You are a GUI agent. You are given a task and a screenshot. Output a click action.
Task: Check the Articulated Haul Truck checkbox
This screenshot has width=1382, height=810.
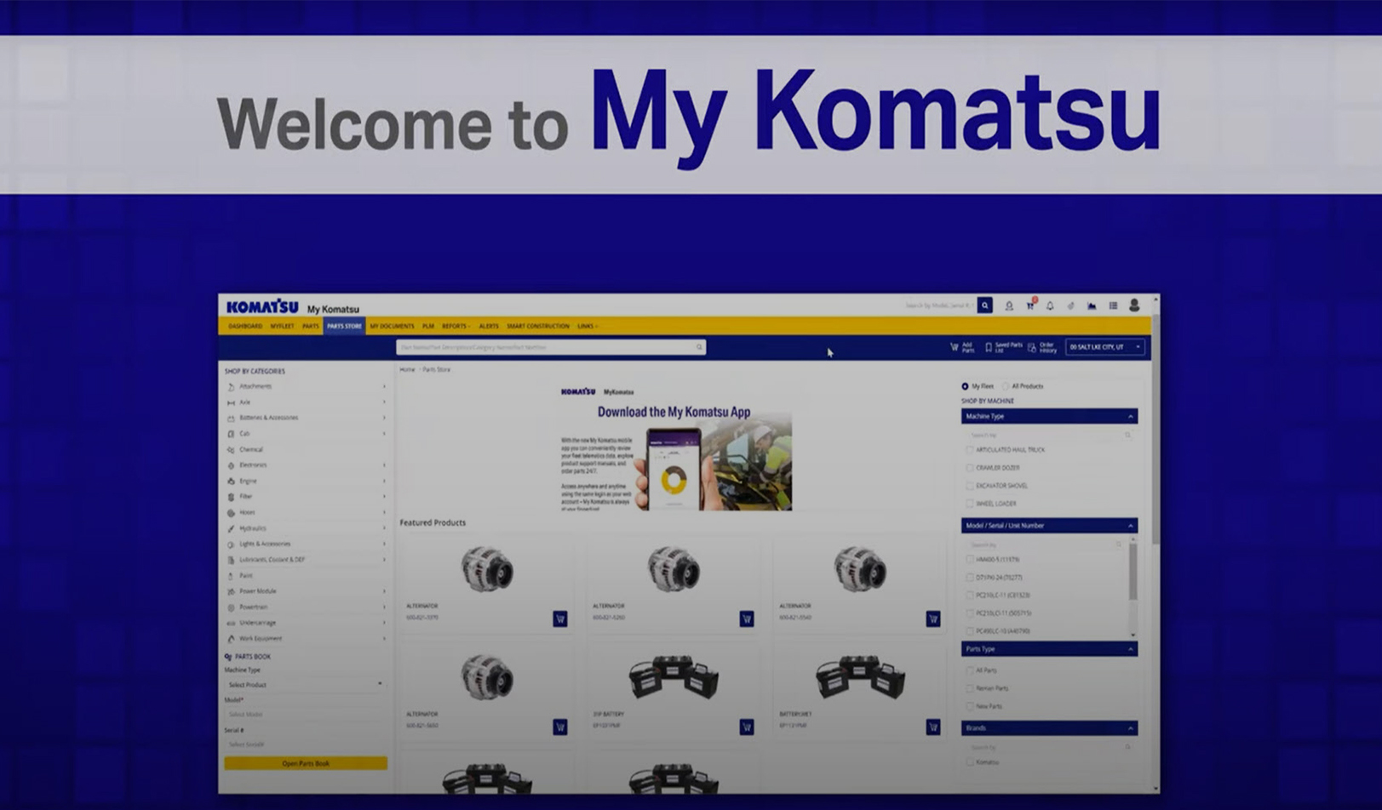click(x=969, y=449)
